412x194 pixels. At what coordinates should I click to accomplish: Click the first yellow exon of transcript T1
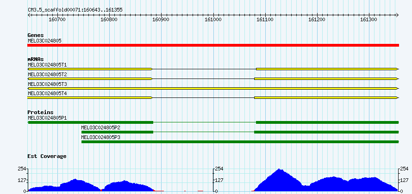(90, 69)
